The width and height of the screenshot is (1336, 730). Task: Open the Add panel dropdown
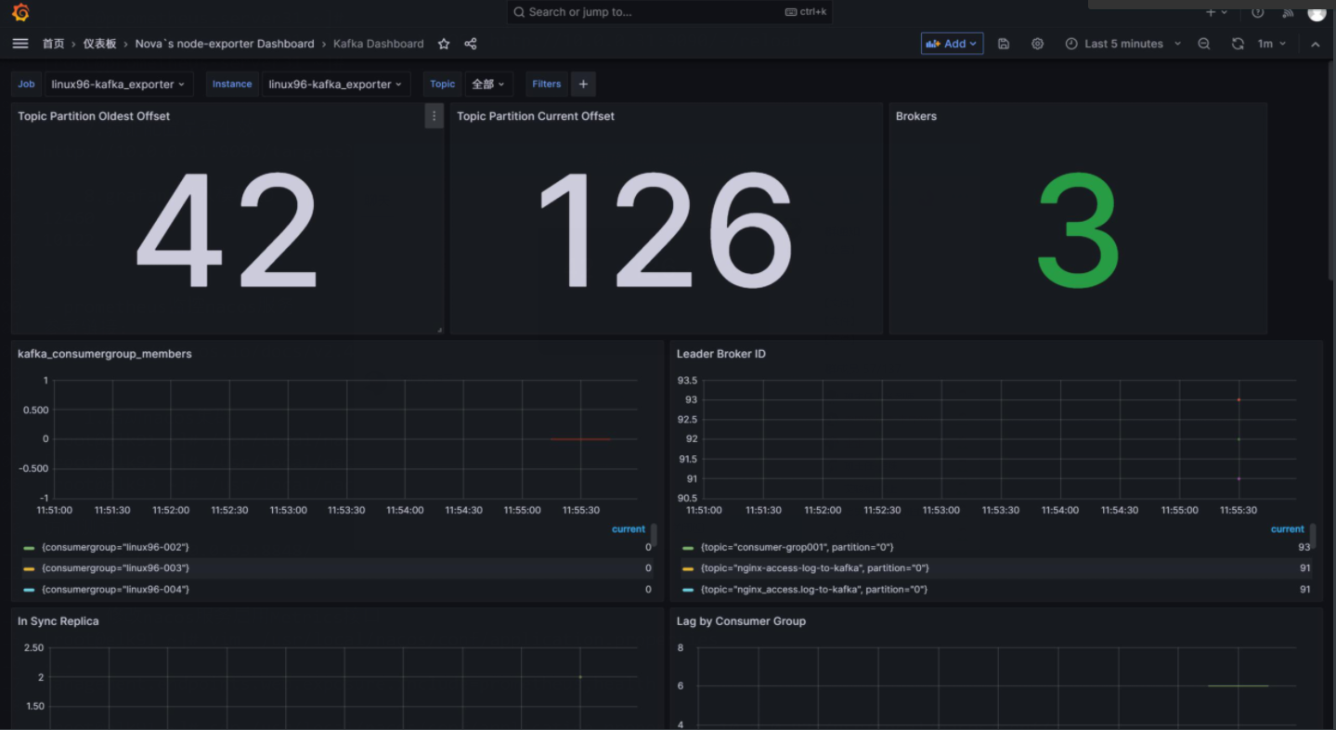[x=952, y=44]
